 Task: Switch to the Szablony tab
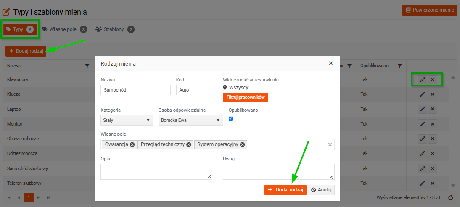(x=115, y=29)
